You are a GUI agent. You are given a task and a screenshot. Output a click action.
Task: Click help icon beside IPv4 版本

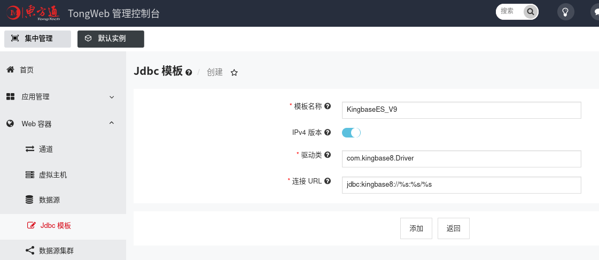tap(328, 132)
